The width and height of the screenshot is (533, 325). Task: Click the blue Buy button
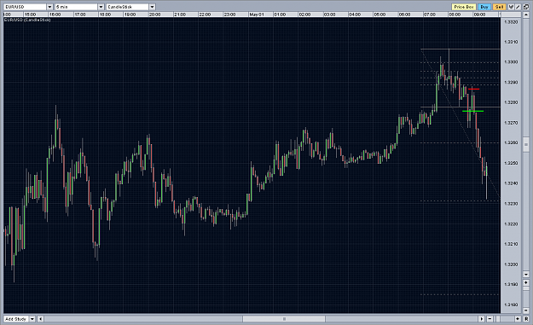pyautogui.click(x=484, y=7)
